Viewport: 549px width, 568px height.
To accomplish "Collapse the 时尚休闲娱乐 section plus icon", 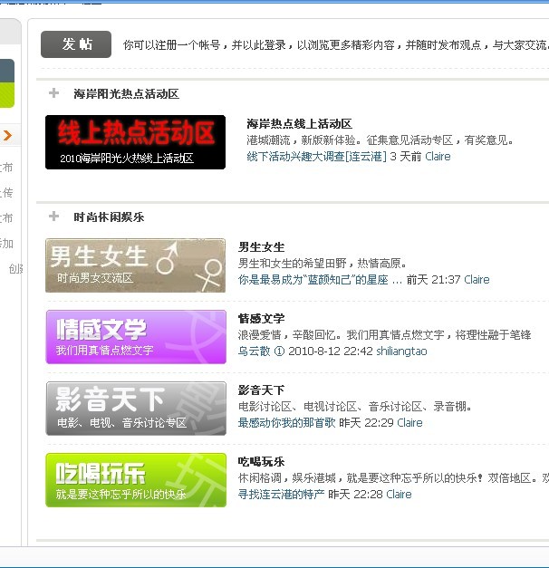I will (53, 216).
